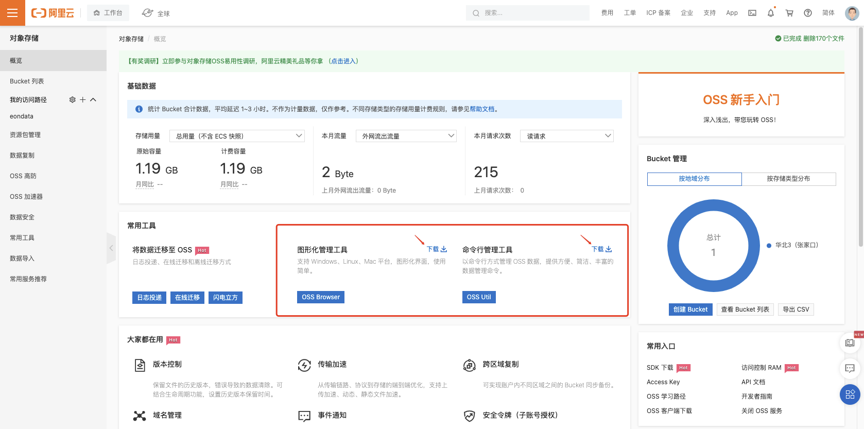Click the search magnifier icon
The height and width of the screenshot is (429, 864).
coord(476,13)
